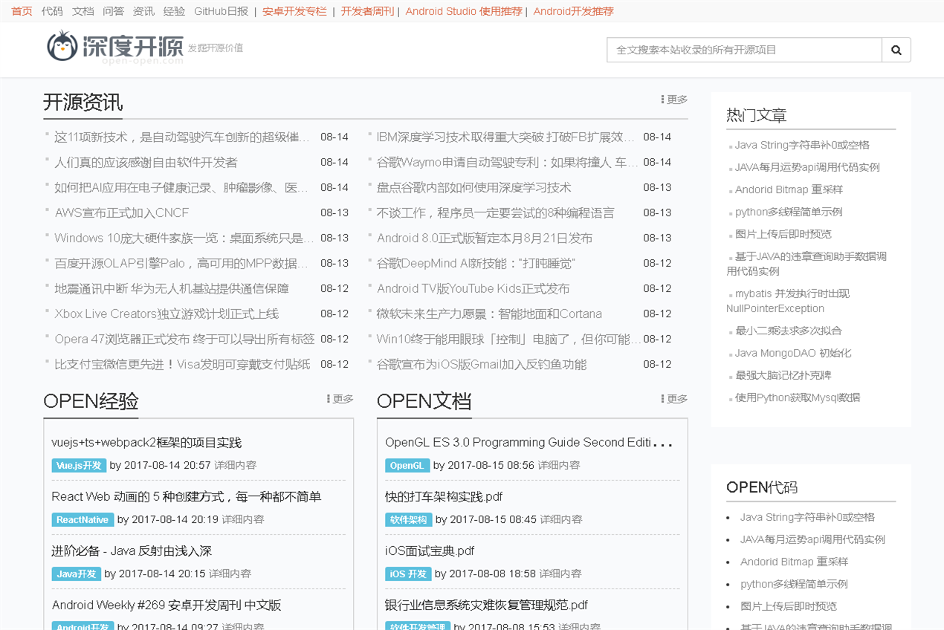Click the ReactNative tag badge
944x630 pixels.
click(83, 520)
